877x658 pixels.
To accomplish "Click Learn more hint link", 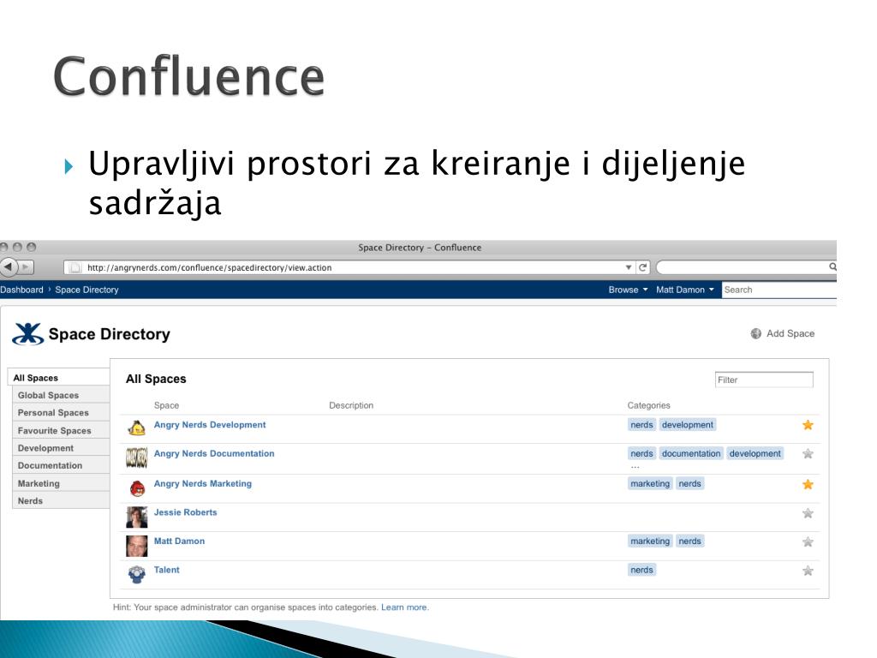I will click(x=404, y=607).
